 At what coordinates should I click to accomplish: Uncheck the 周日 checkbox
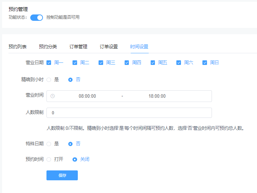click(x=205, y=63)
